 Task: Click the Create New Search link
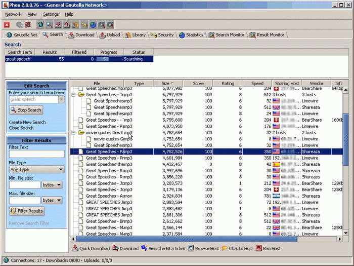27,122
